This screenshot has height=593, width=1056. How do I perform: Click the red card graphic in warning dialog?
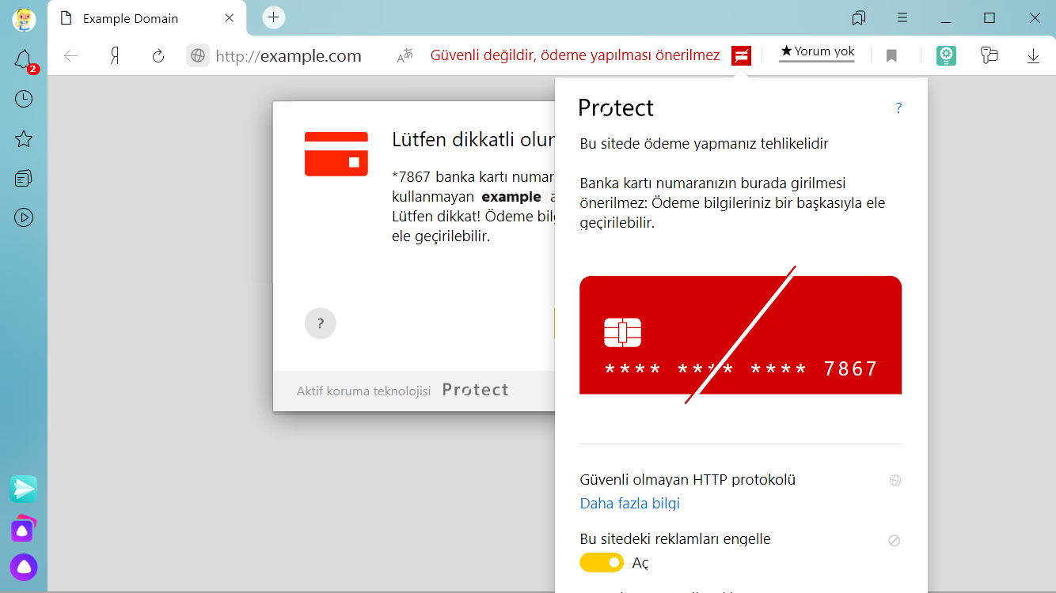[x=336, y=154]
